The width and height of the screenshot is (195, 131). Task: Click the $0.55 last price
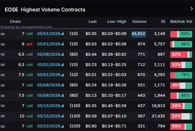91,106
